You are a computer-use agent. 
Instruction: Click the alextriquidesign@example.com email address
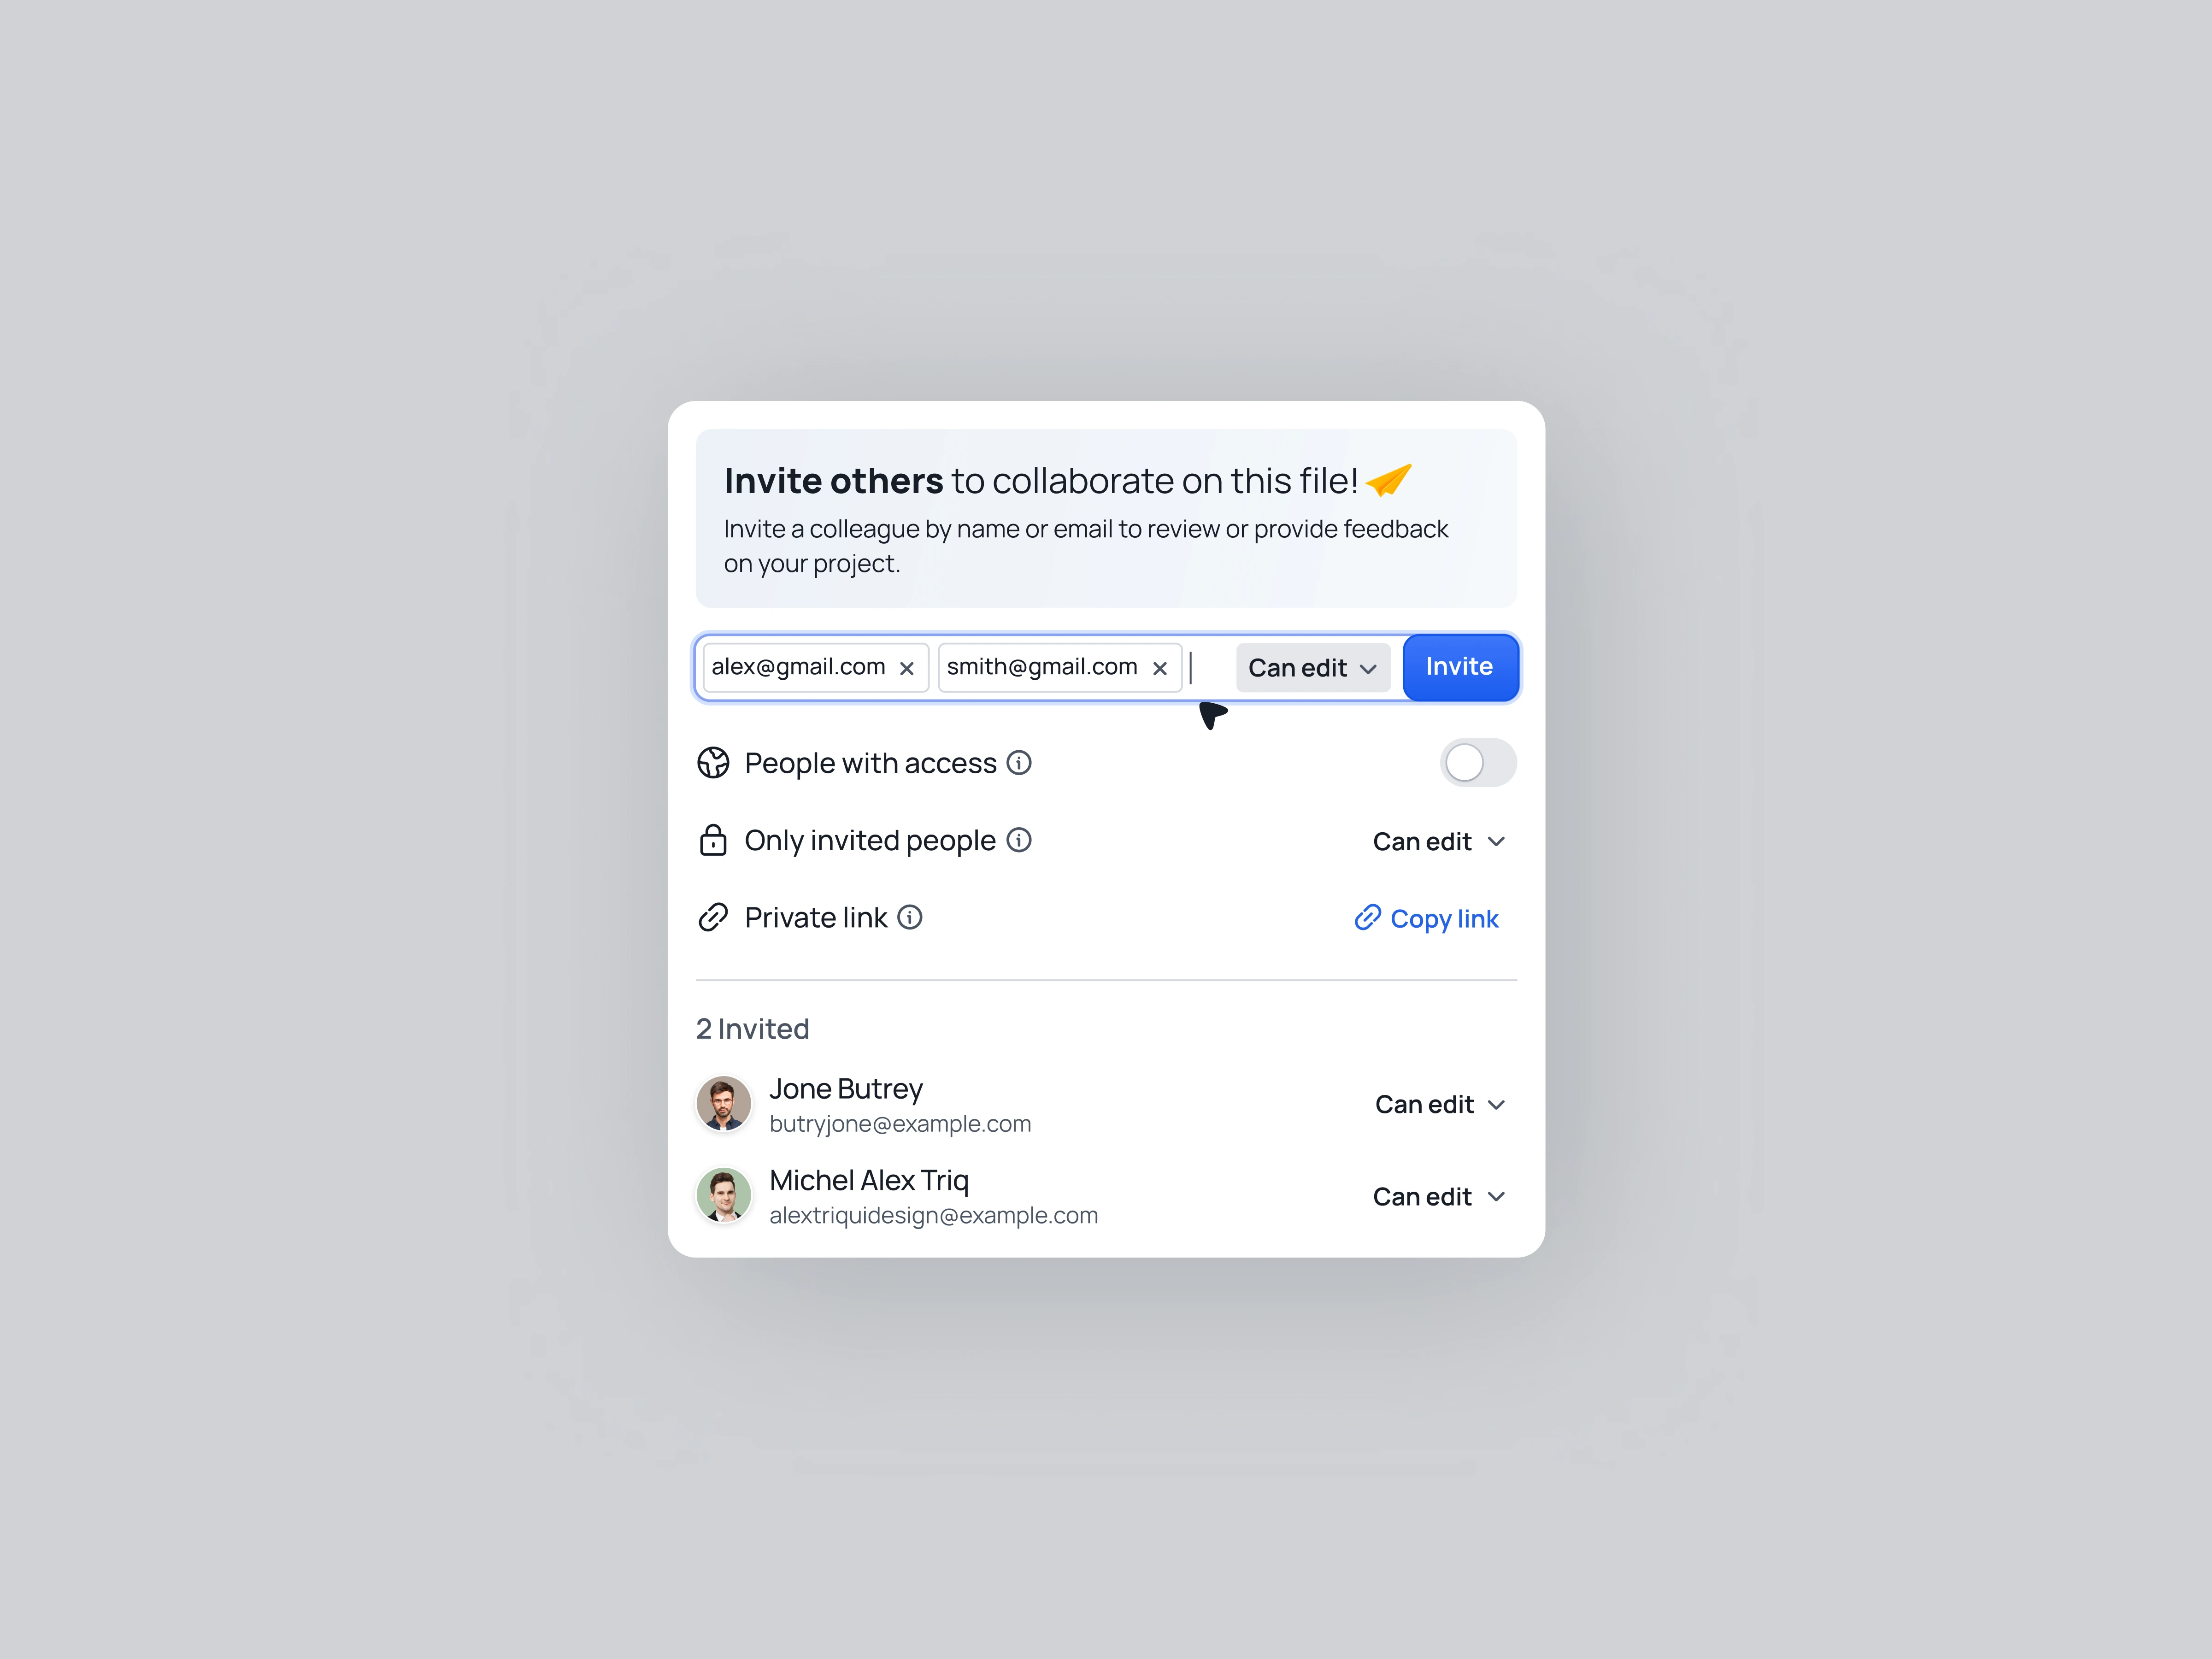933,1216
